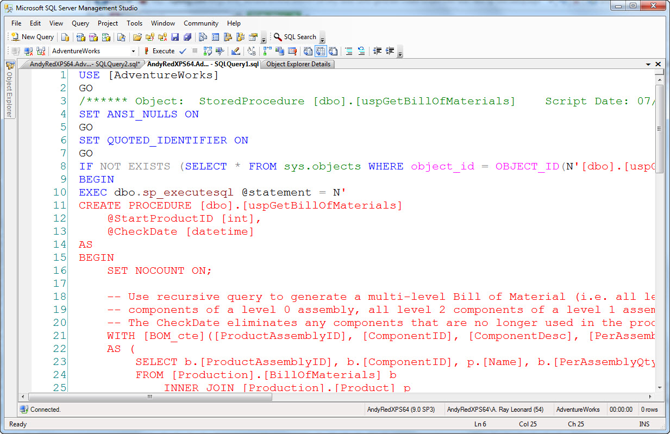Show the Registered Servers window

(203, 37)
